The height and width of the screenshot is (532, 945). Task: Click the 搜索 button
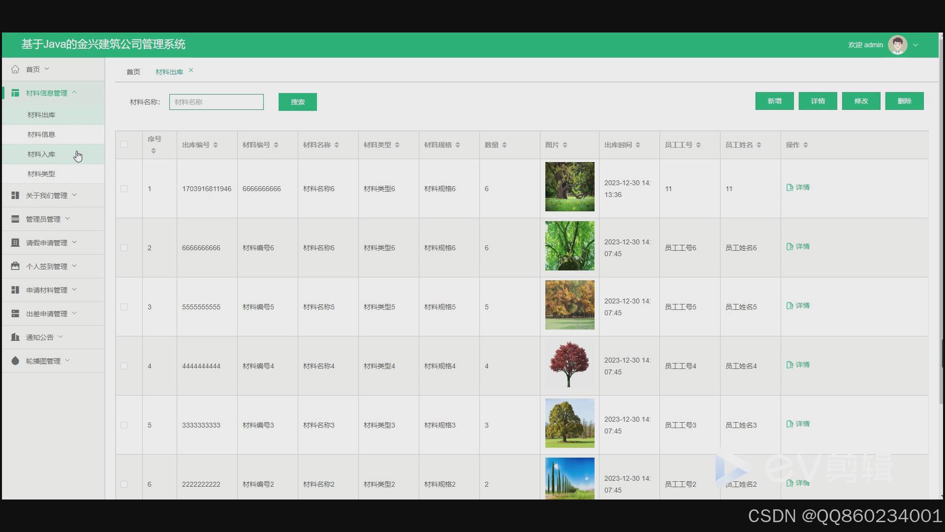point(298,102)
